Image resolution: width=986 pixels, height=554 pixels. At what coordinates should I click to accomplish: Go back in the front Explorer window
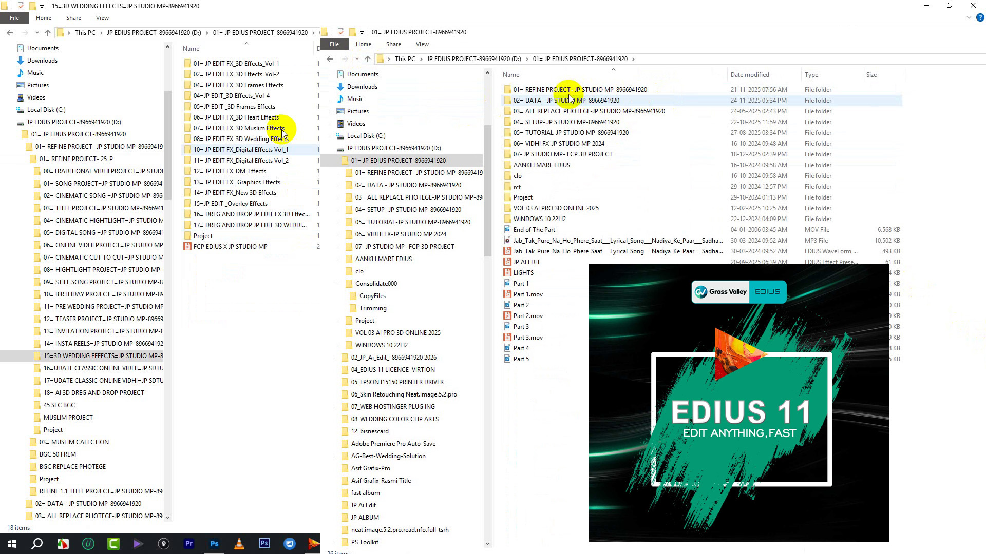point(330,59)
